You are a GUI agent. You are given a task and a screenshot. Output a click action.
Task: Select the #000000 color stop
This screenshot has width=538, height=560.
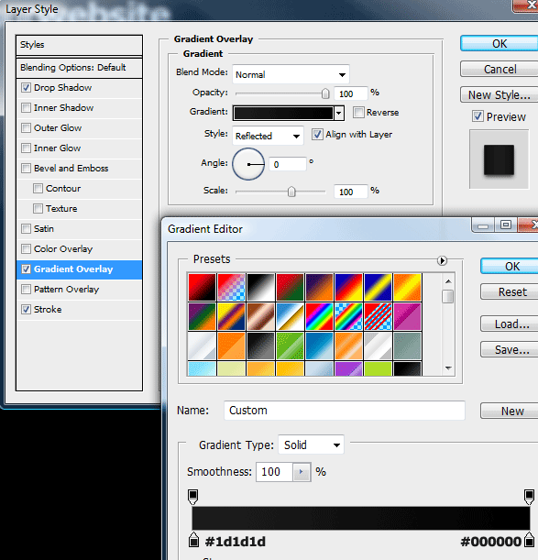529,540
